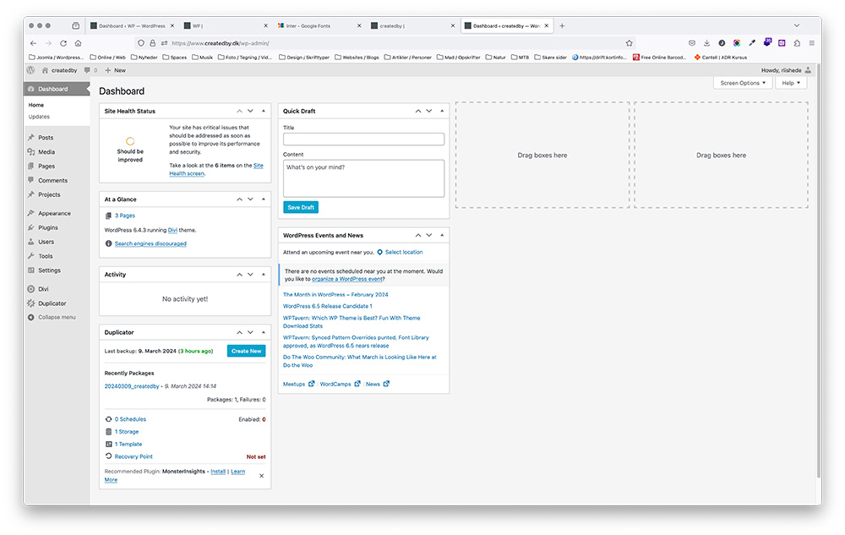Bookmark this page with the star icon
The image size is (845, 535).
coord(629,42)
